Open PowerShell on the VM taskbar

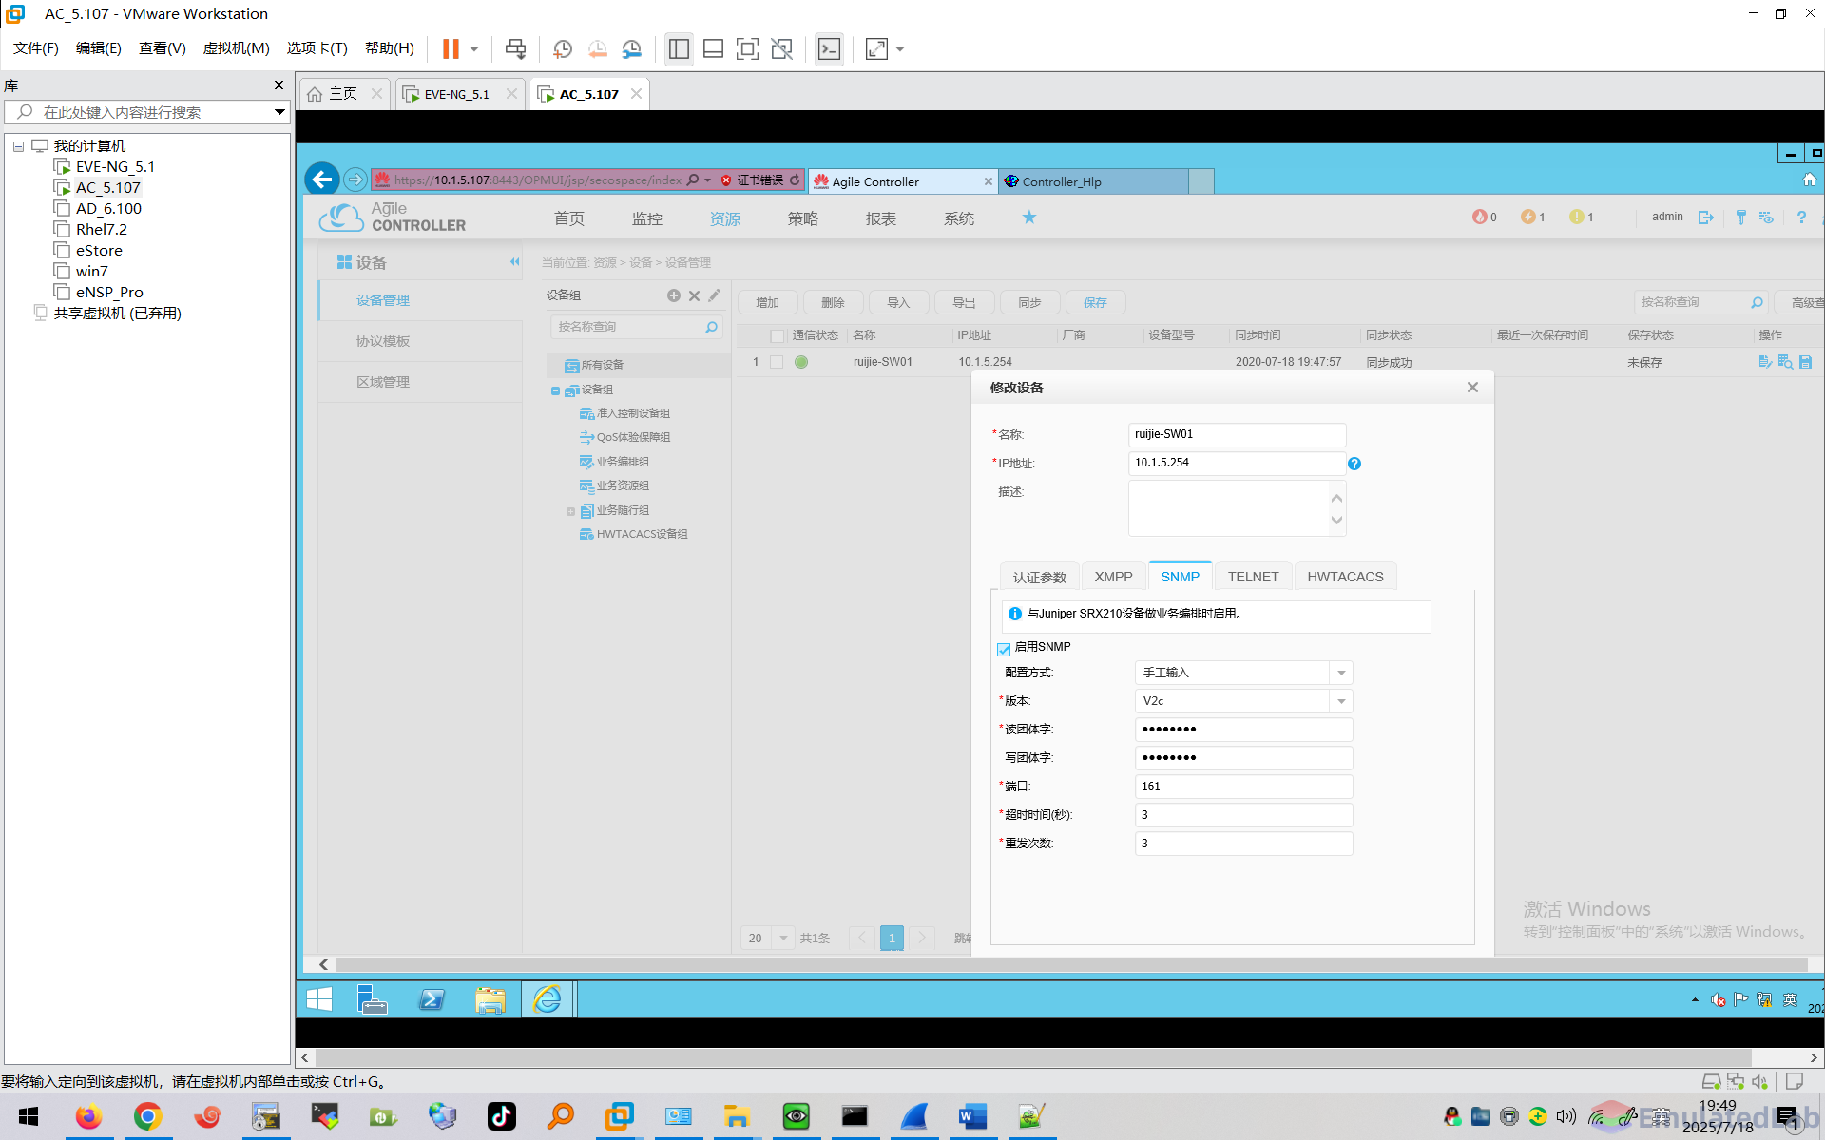[x=432, y=999]
